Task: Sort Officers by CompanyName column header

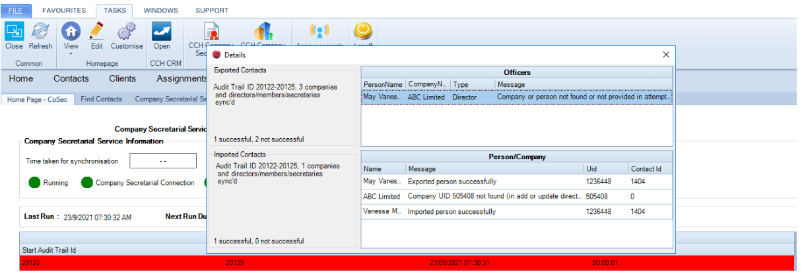Action: click(428, 84)
